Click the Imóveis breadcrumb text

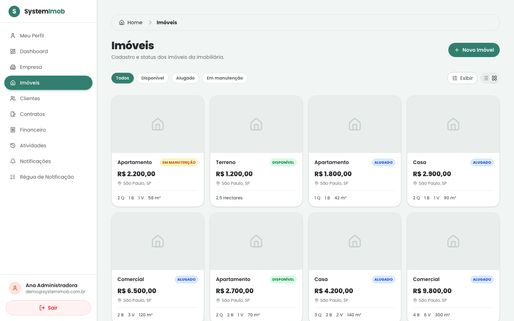click(x=167, y=22)
